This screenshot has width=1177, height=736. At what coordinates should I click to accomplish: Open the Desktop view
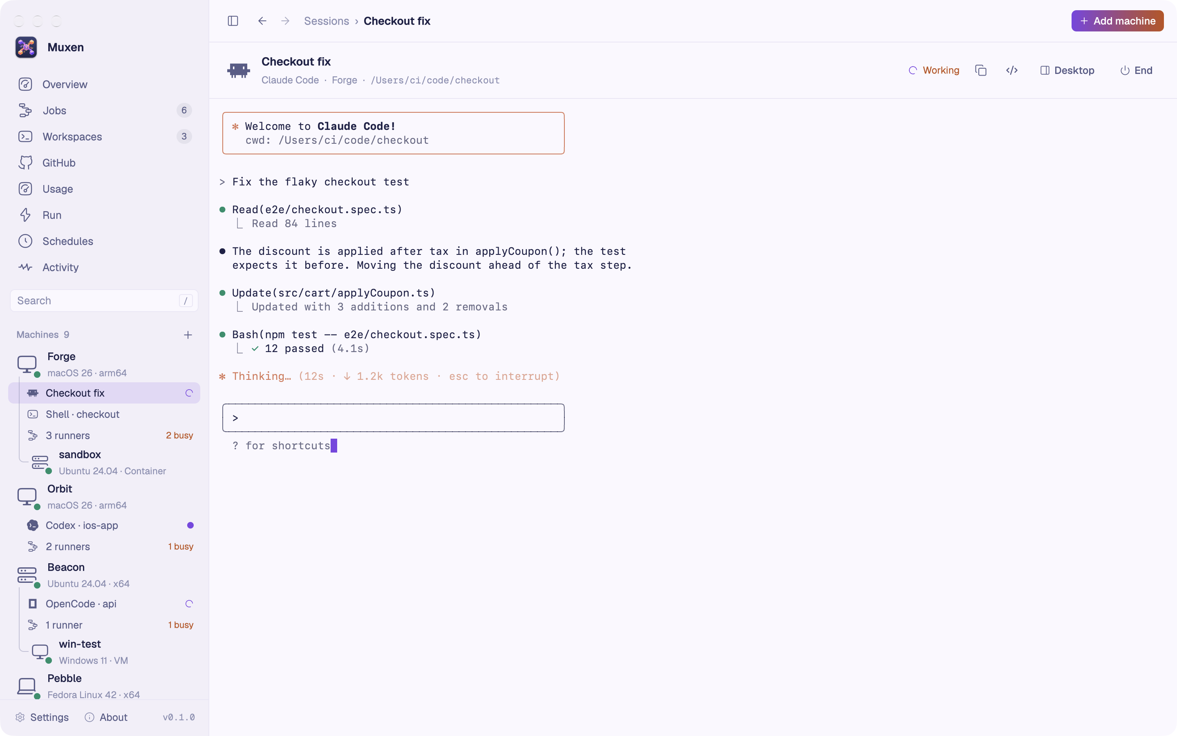pyautogui.click(x=1067, y=71)
